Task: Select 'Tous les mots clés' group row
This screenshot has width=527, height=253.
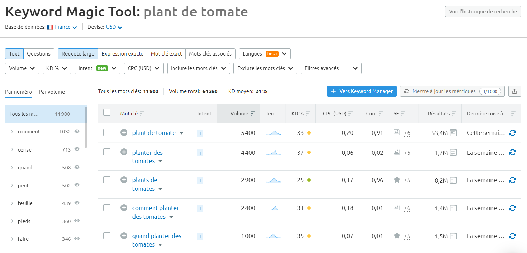Action: click(44, 114)
